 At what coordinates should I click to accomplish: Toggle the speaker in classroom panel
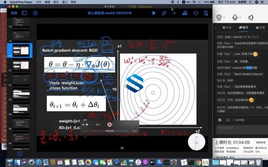click(251, 17)
